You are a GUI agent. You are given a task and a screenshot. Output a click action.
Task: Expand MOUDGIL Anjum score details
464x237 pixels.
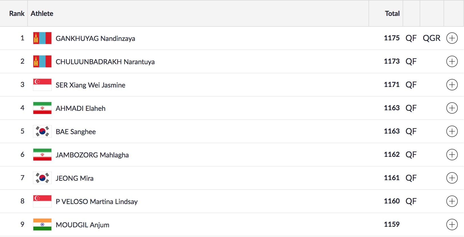[452, 224]
